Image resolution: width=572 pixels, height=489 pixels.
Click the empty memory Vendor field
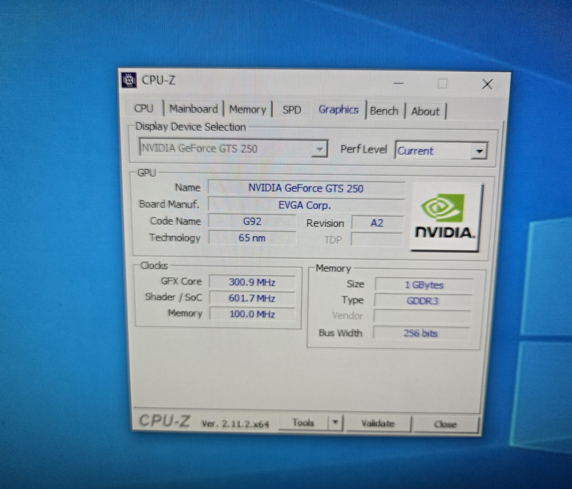tap(422, 316)
